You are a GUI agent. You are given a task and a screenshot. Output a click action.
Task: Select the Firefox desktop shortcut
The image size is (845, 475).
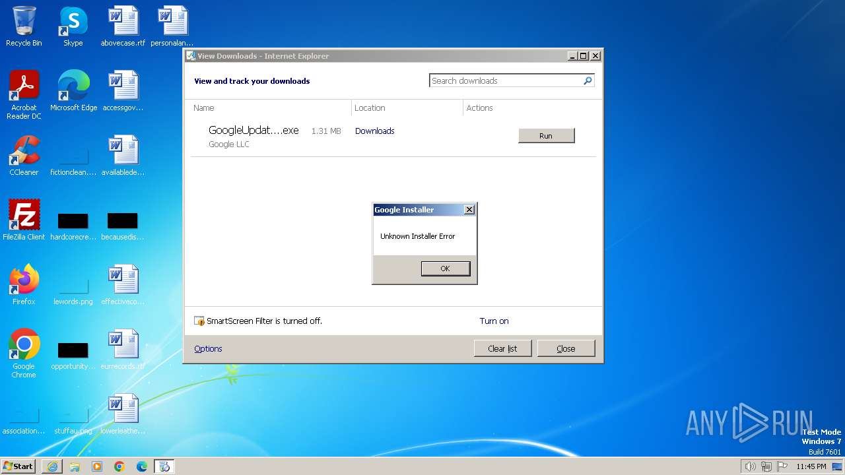24,285
